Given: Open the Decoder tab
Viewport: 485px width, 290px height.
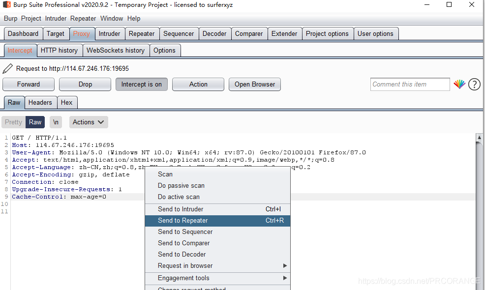Looking at the screenshot, I should [214, 34].
